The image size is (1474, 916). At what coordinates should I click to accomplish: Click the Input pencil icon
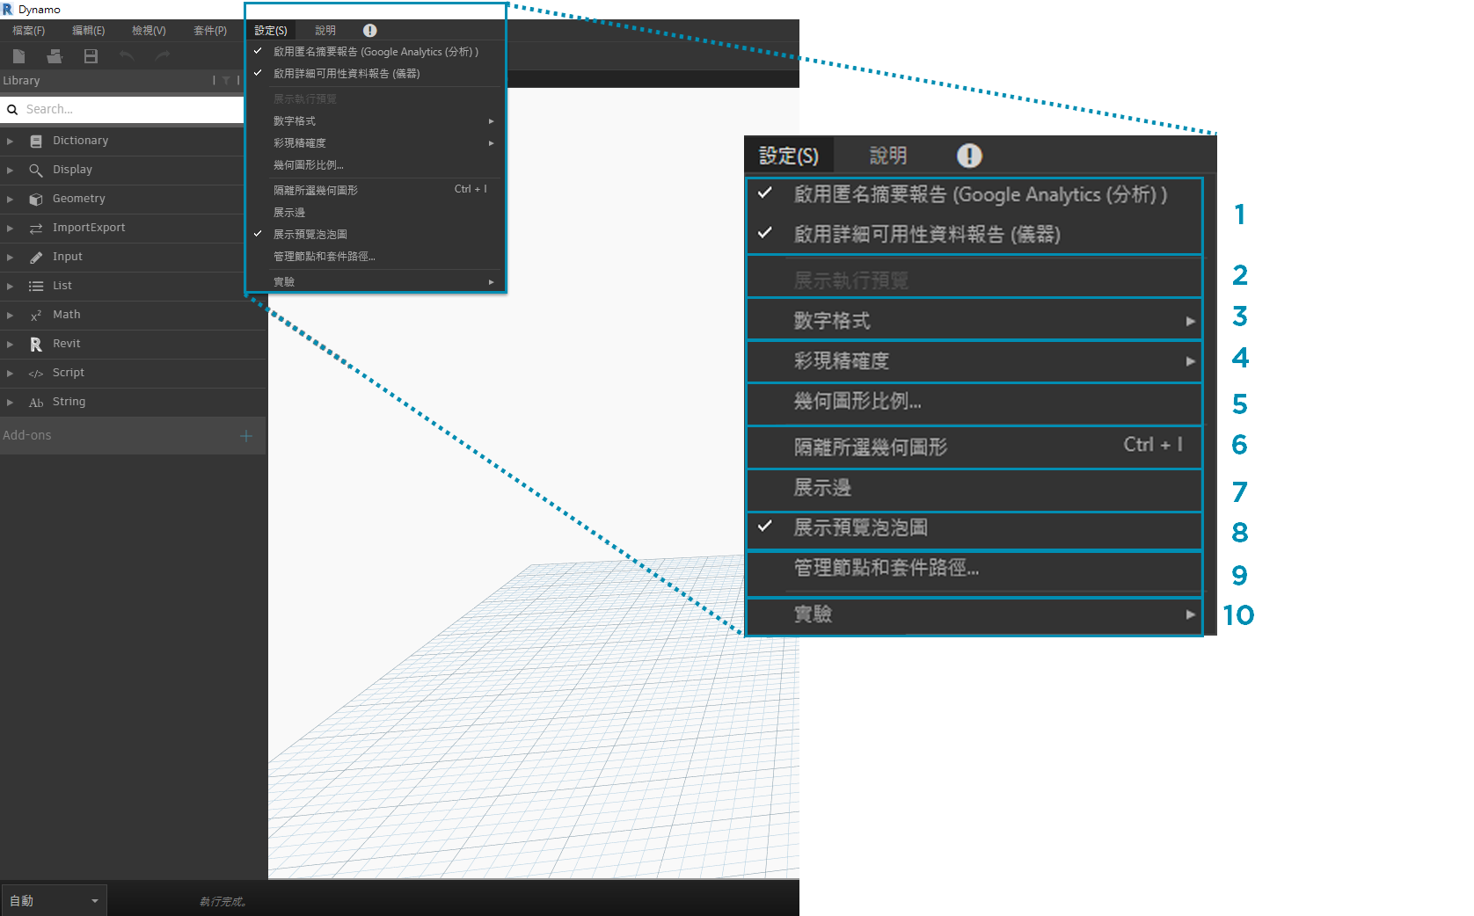[x=36, y=257]
